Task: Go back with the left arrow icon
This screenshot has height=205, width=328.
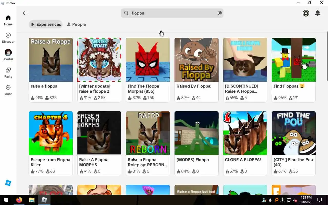Action: [x=25, y=13]
